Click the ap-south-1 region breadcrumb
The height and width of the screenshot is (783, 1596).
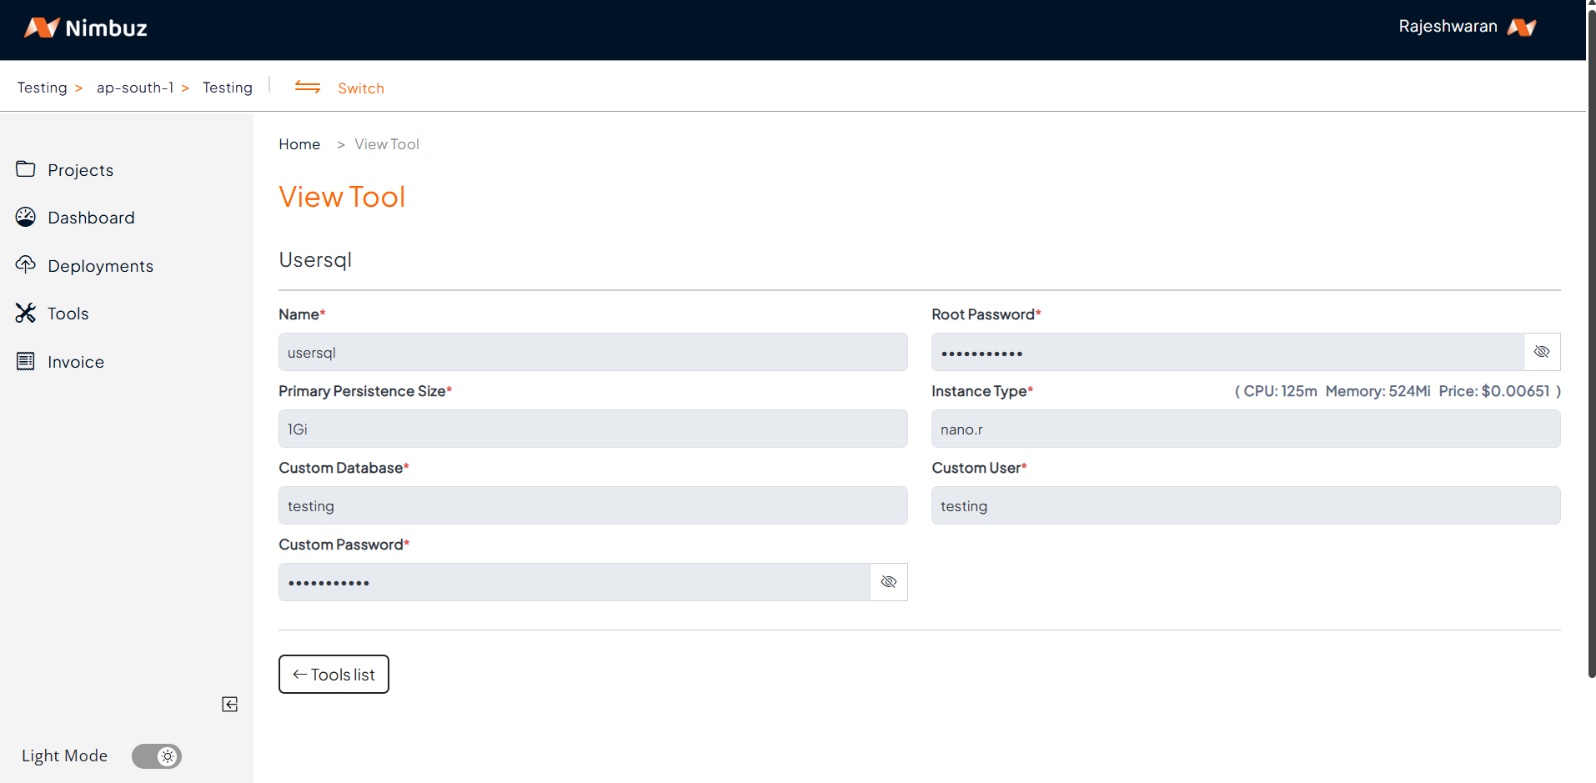(x=135, y=88)
